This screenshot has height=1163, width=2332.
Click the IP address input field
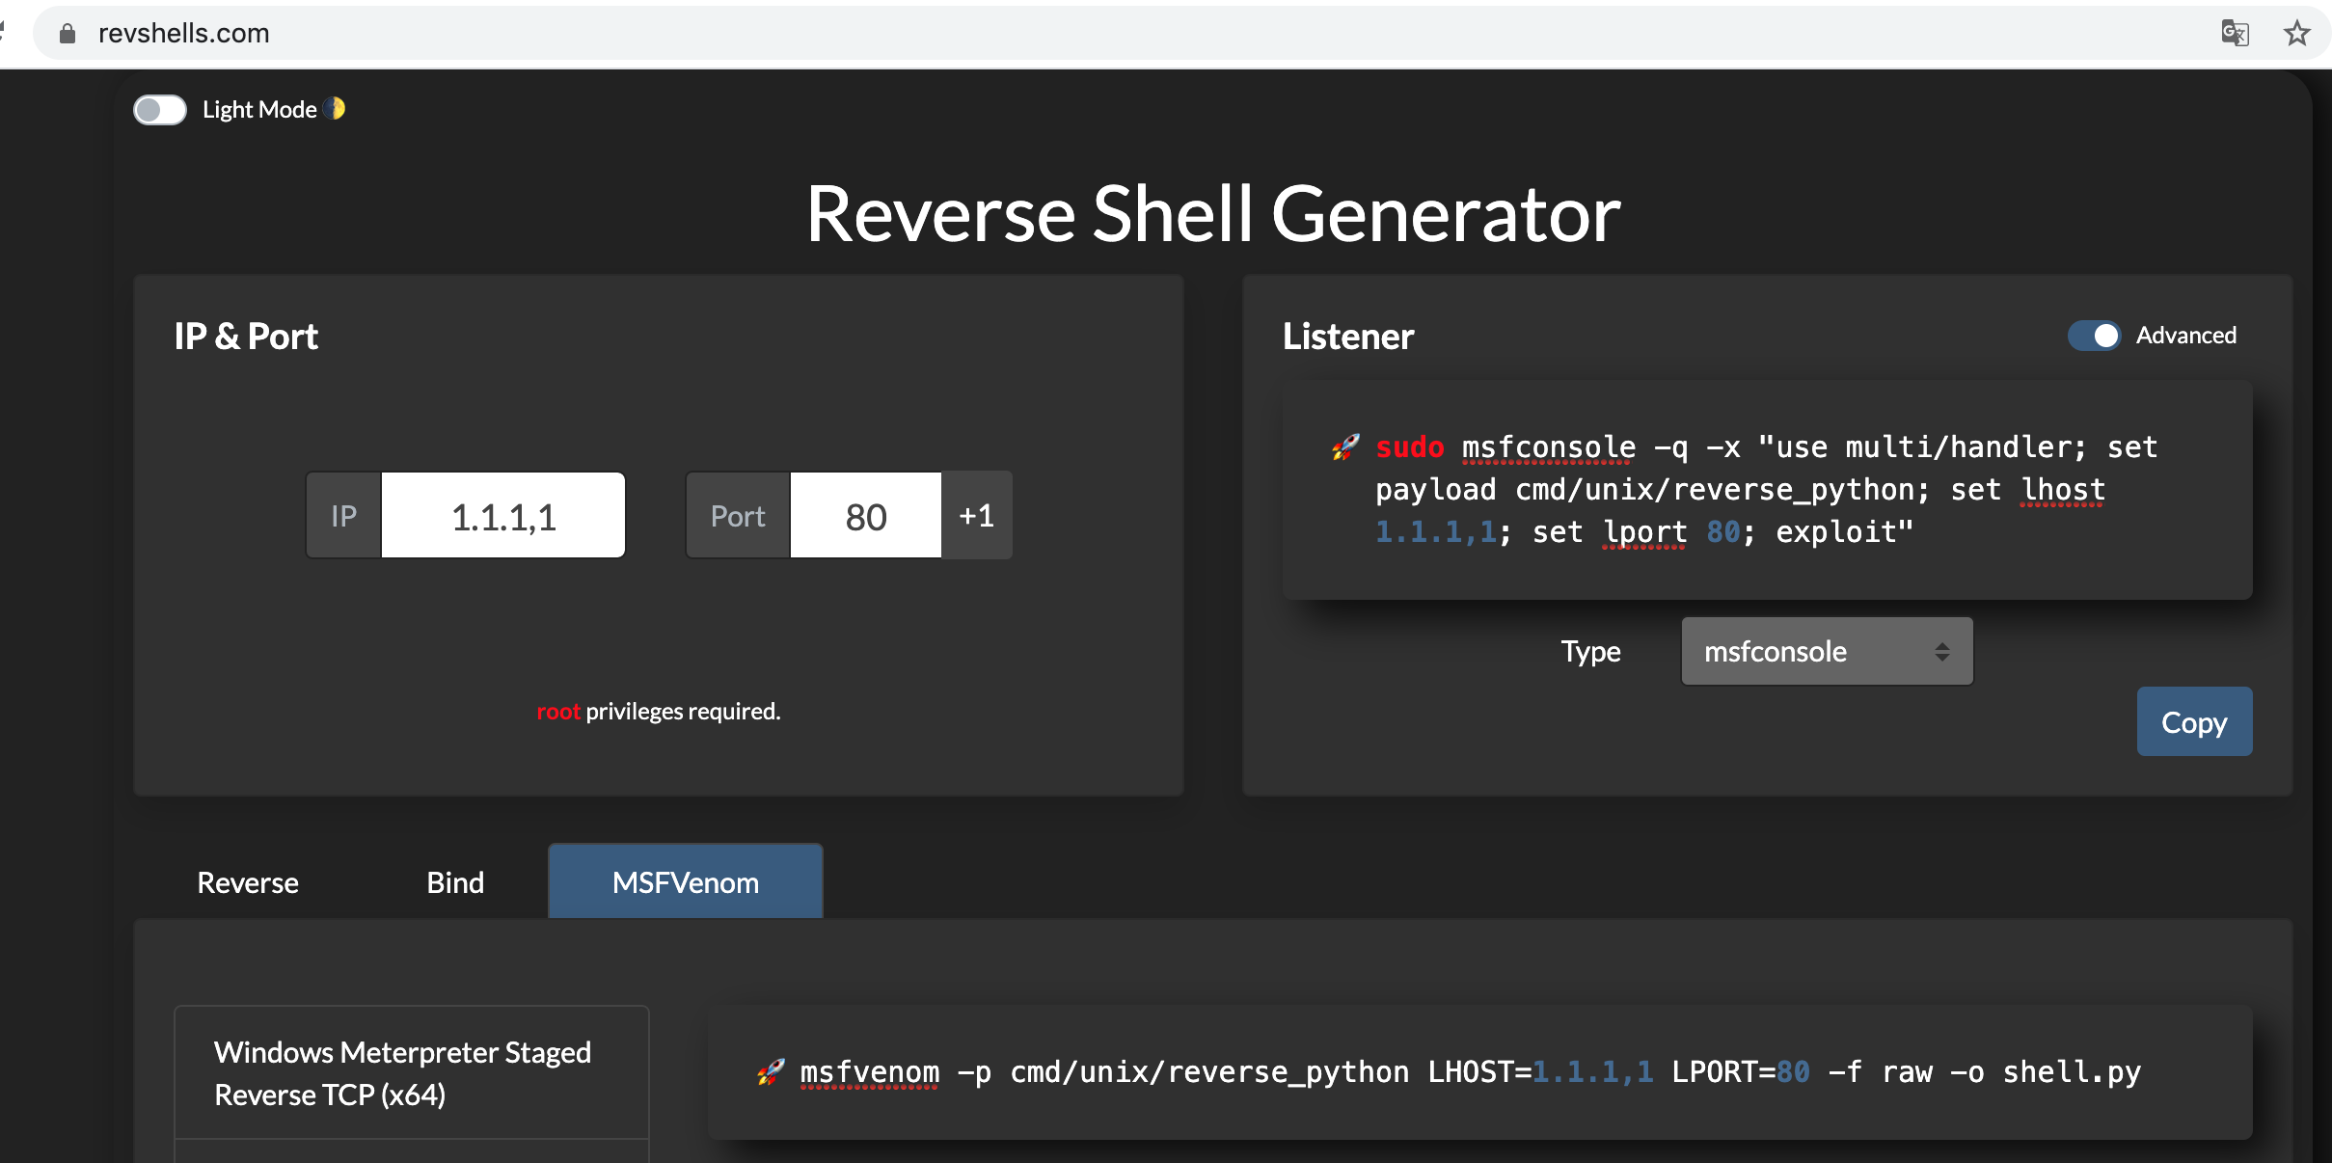point(503,516)
